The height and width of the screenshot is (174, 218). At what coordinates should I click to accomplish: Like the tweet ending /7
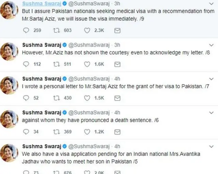pos(87,98)
